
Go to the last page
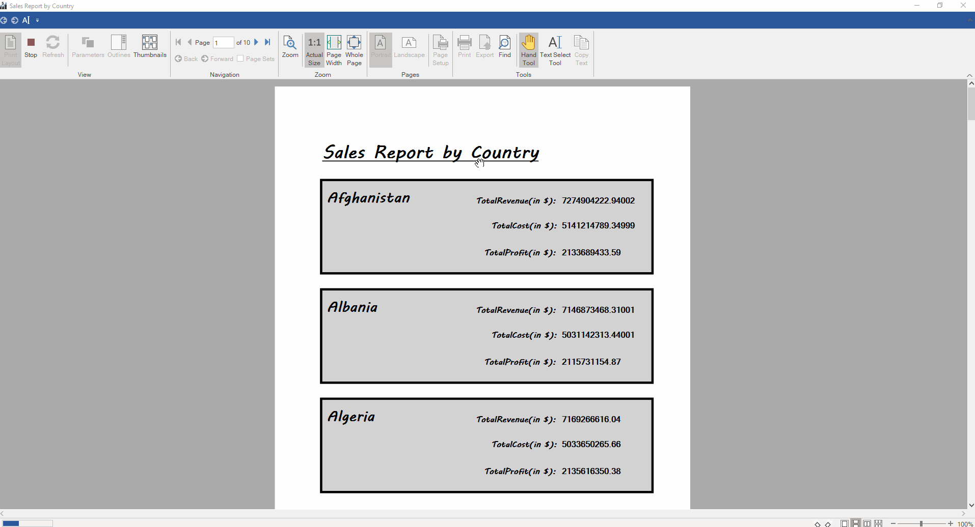click(267, 42)
